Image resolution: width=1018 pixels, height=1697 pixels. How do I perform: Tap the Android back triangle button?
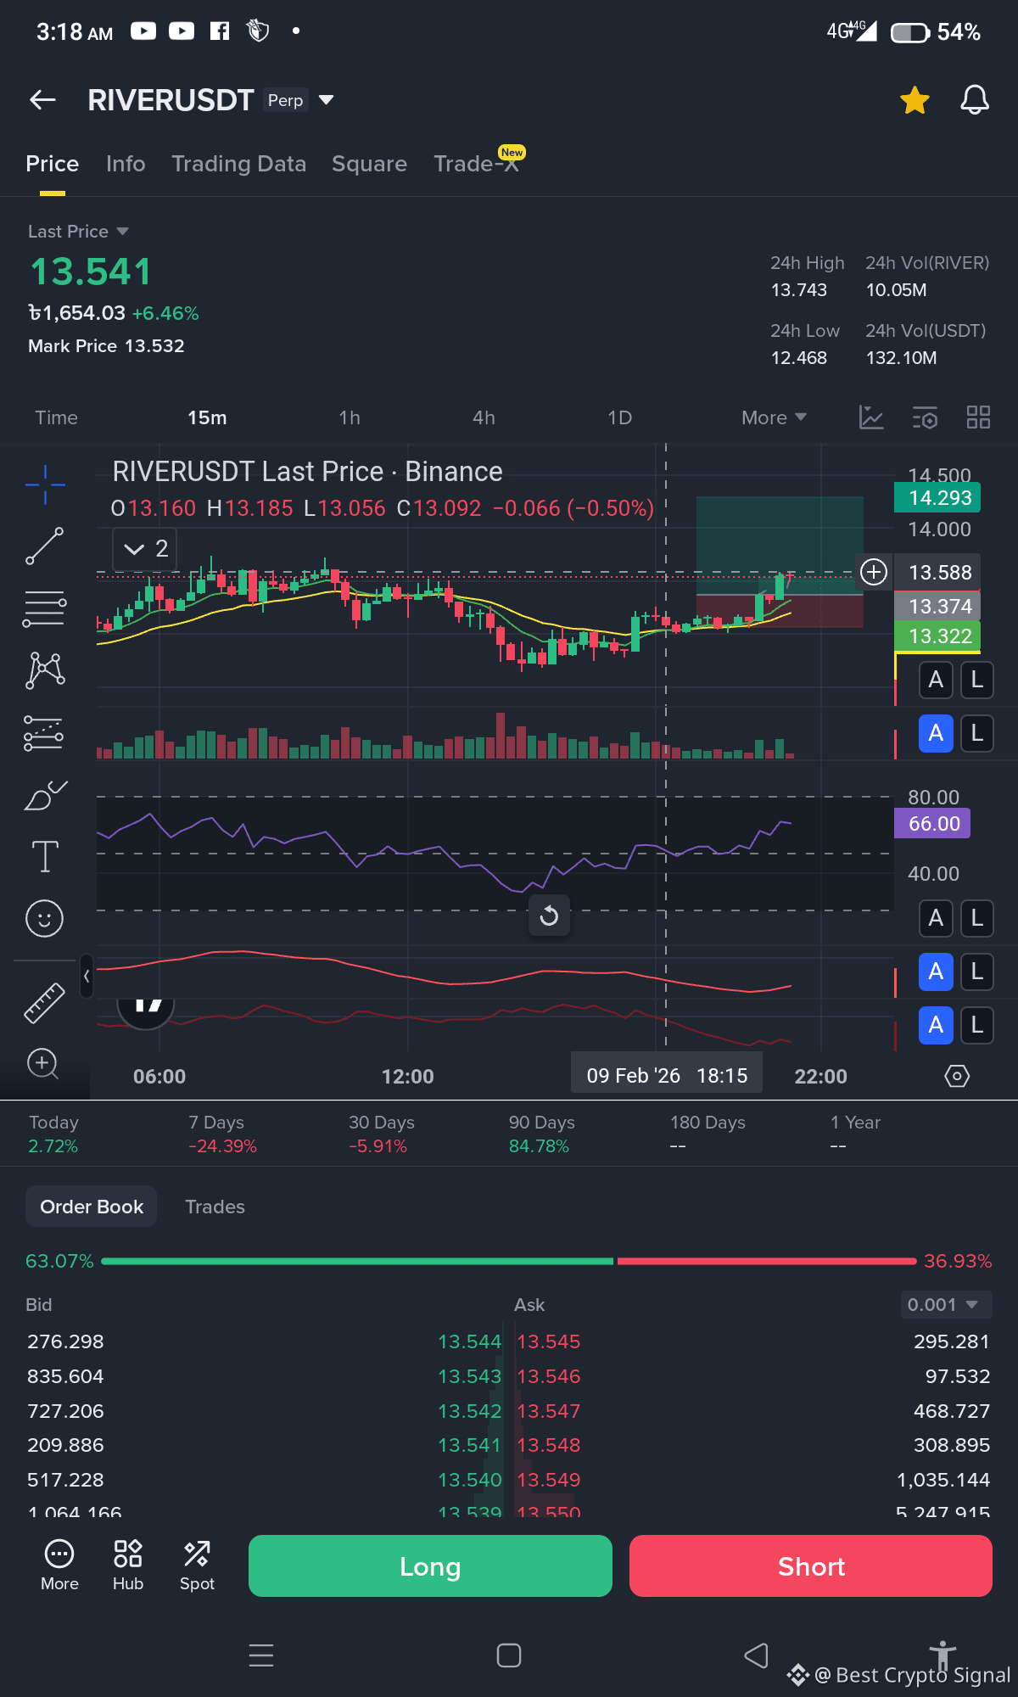coord(756,1655)
